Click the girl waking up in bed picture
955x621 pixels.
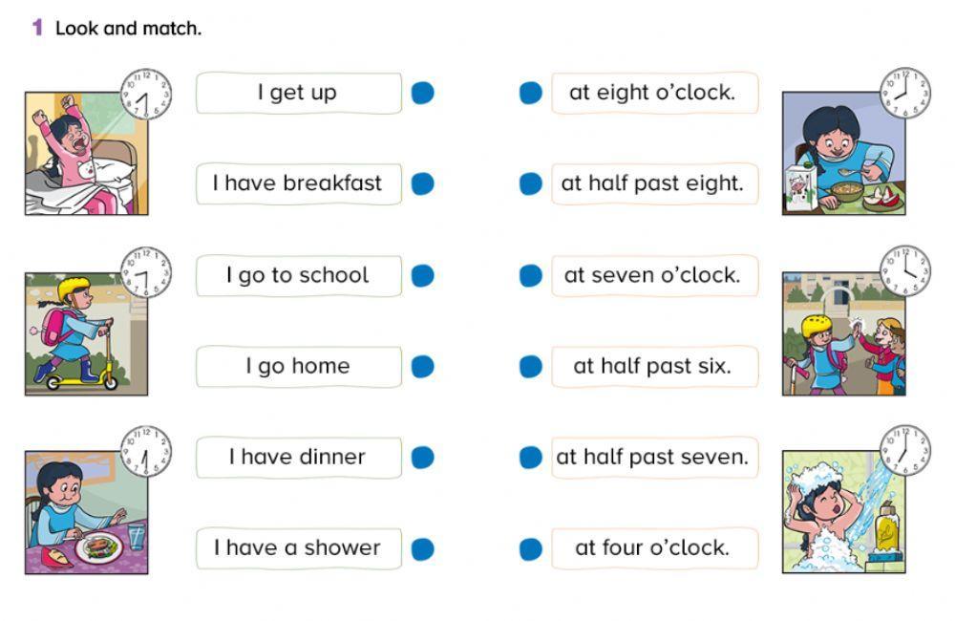(x=86, y=153)
